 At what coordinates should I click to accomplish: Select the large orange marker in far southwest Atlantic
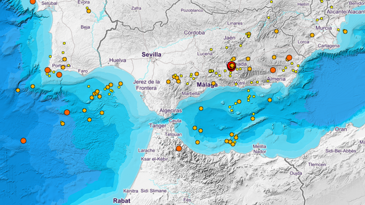(23, 140)
